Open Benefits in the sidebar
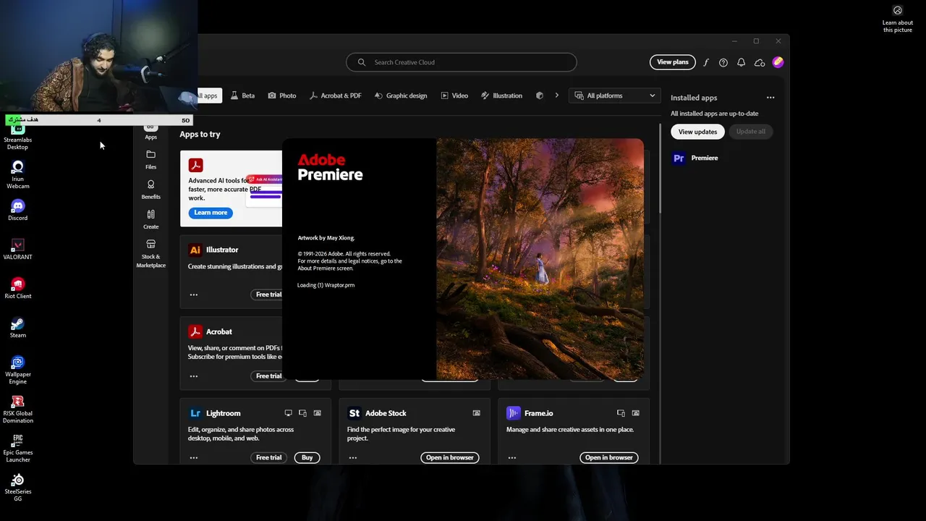 (150, 190)
